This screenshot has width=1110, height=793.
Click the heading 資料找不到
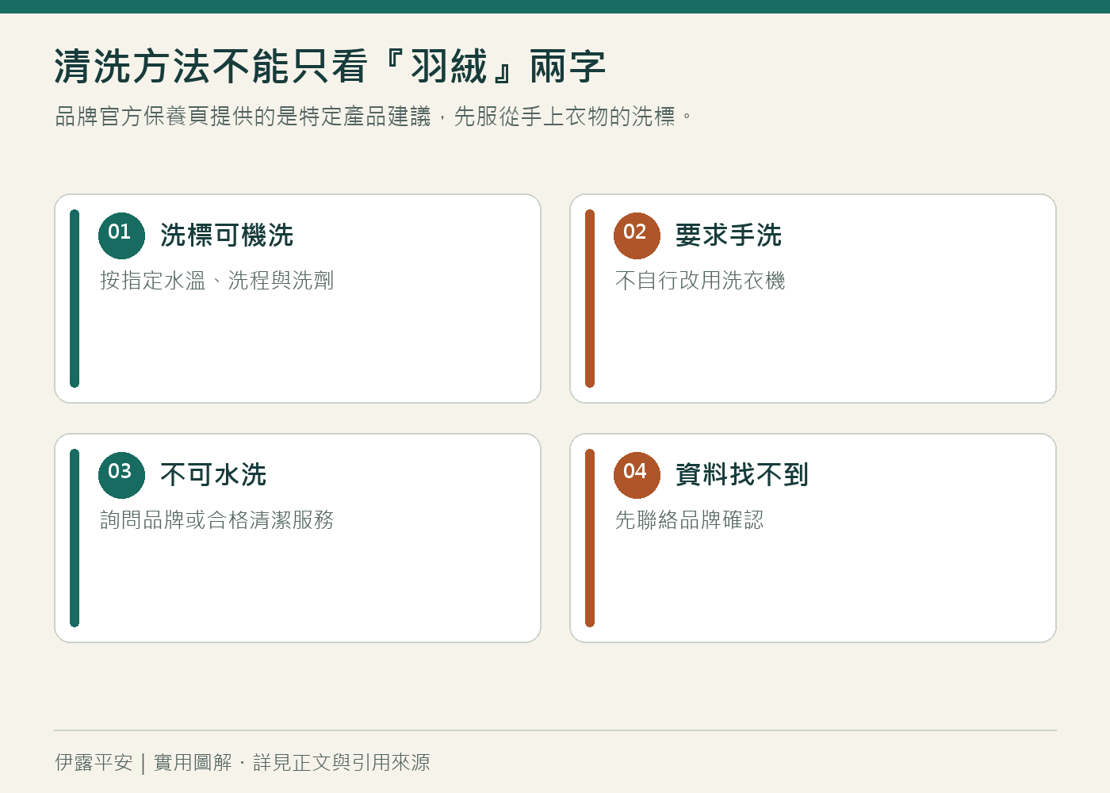(742, 475)
